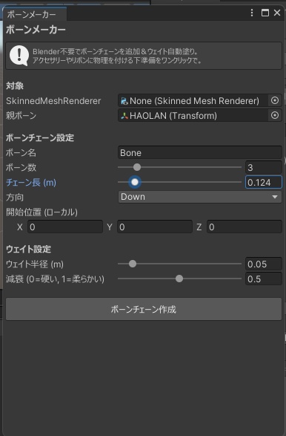Click the 減衰 (0=硬い, 1=柔らかい) label
The height and width of the screenshot is (436, 286).
click(x=56, y=279)
